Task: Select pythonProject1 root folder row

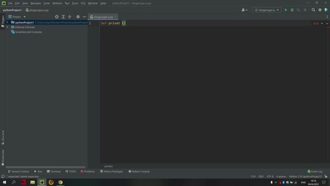Action: [46, 22]
